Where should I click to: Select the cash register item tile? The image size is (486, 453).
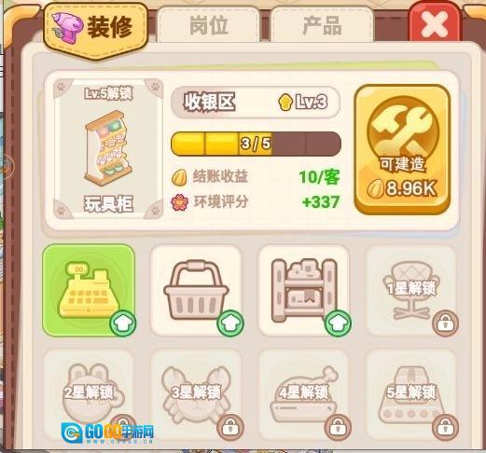coord(89,290)
